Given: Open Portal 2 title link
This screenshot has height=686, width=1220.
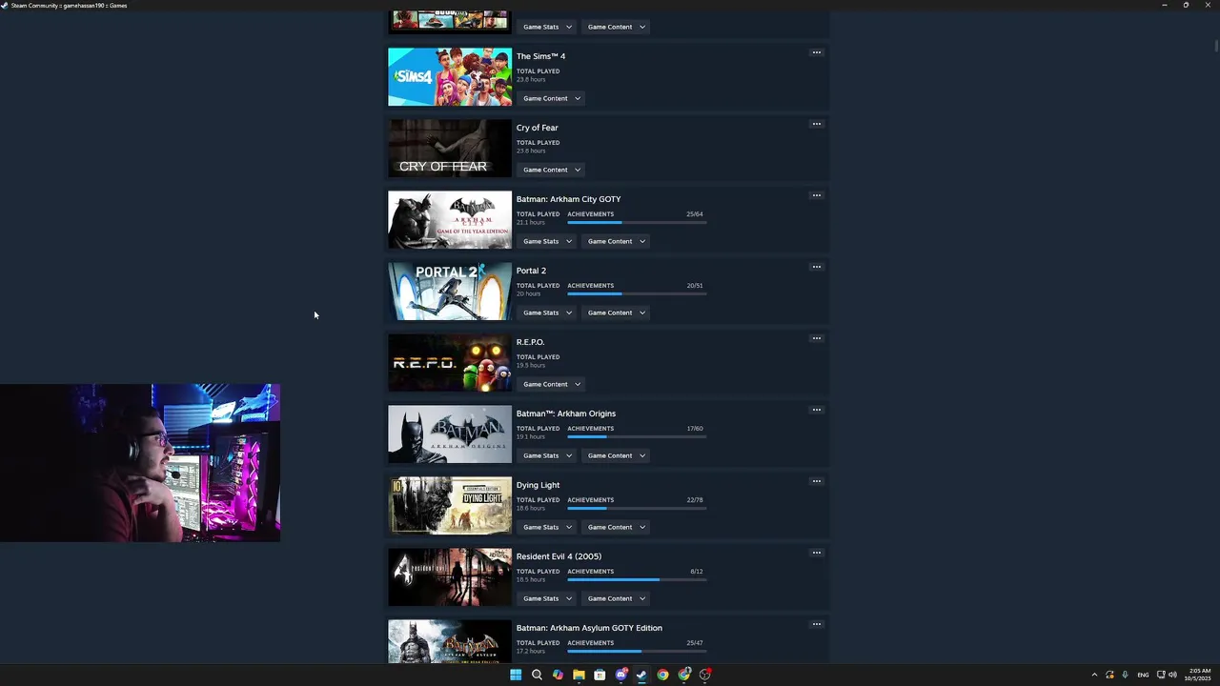Looking at the screenshot, I should 531,271.
